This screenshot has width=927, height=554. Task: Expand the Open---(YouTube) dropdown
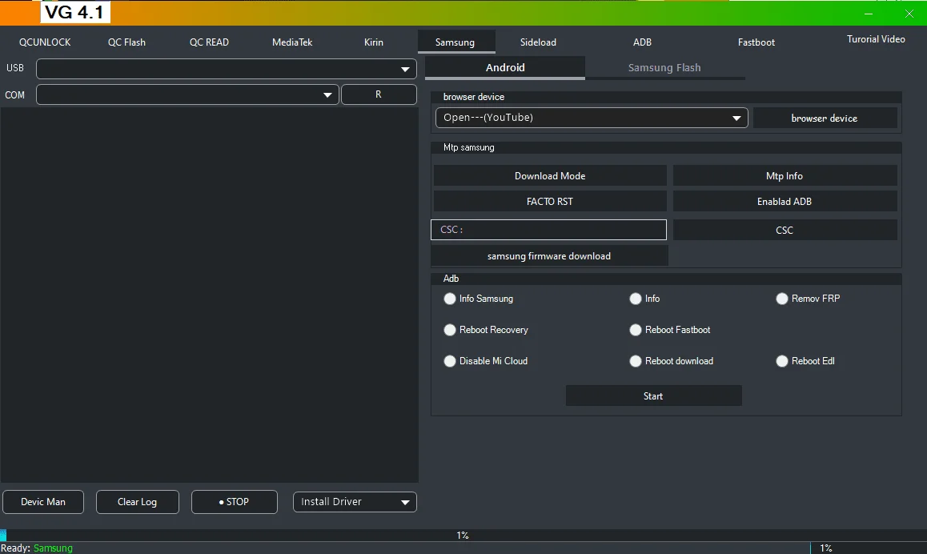(592, 118)
